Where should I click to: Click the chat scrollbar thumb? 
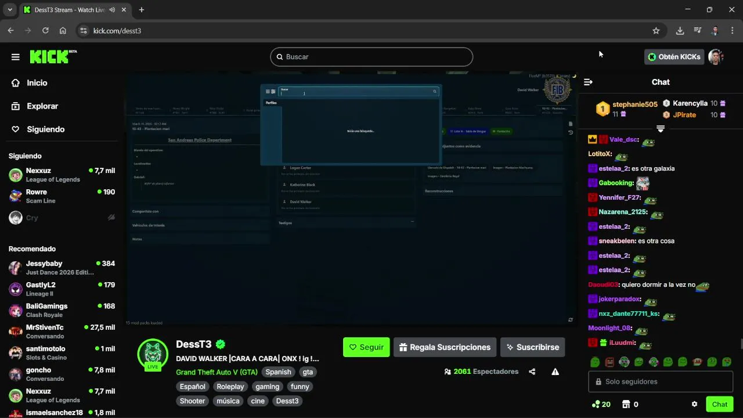click(x=741, y=344)
